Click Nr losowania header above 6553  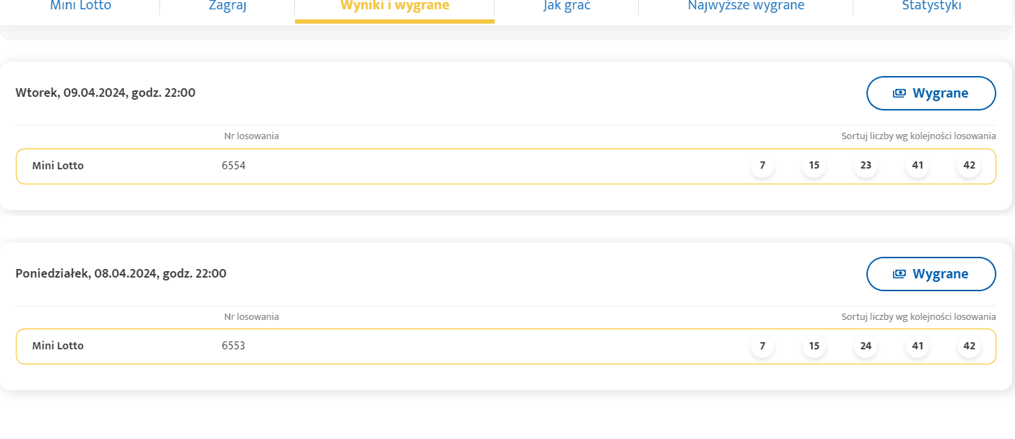click(251, 316)
